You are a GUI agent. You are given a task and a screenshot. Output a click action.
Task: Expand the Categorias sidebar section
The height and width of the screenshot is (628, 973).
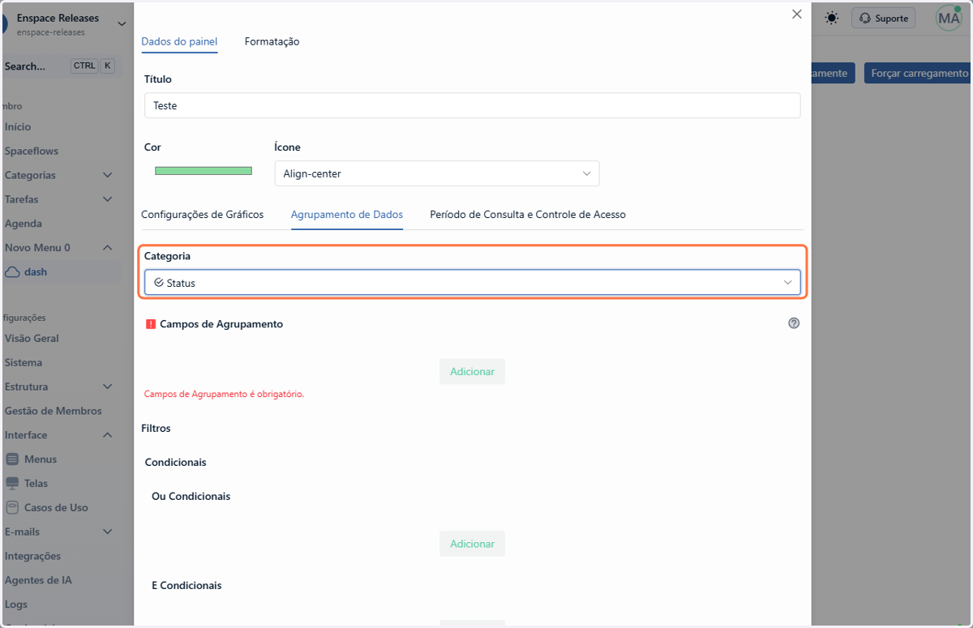click(107, 175)
